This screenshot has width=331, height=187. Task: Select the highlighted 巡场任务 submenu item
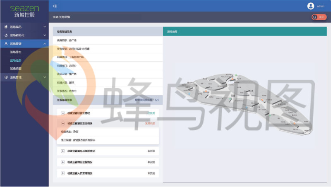click(x=16, y=60)
